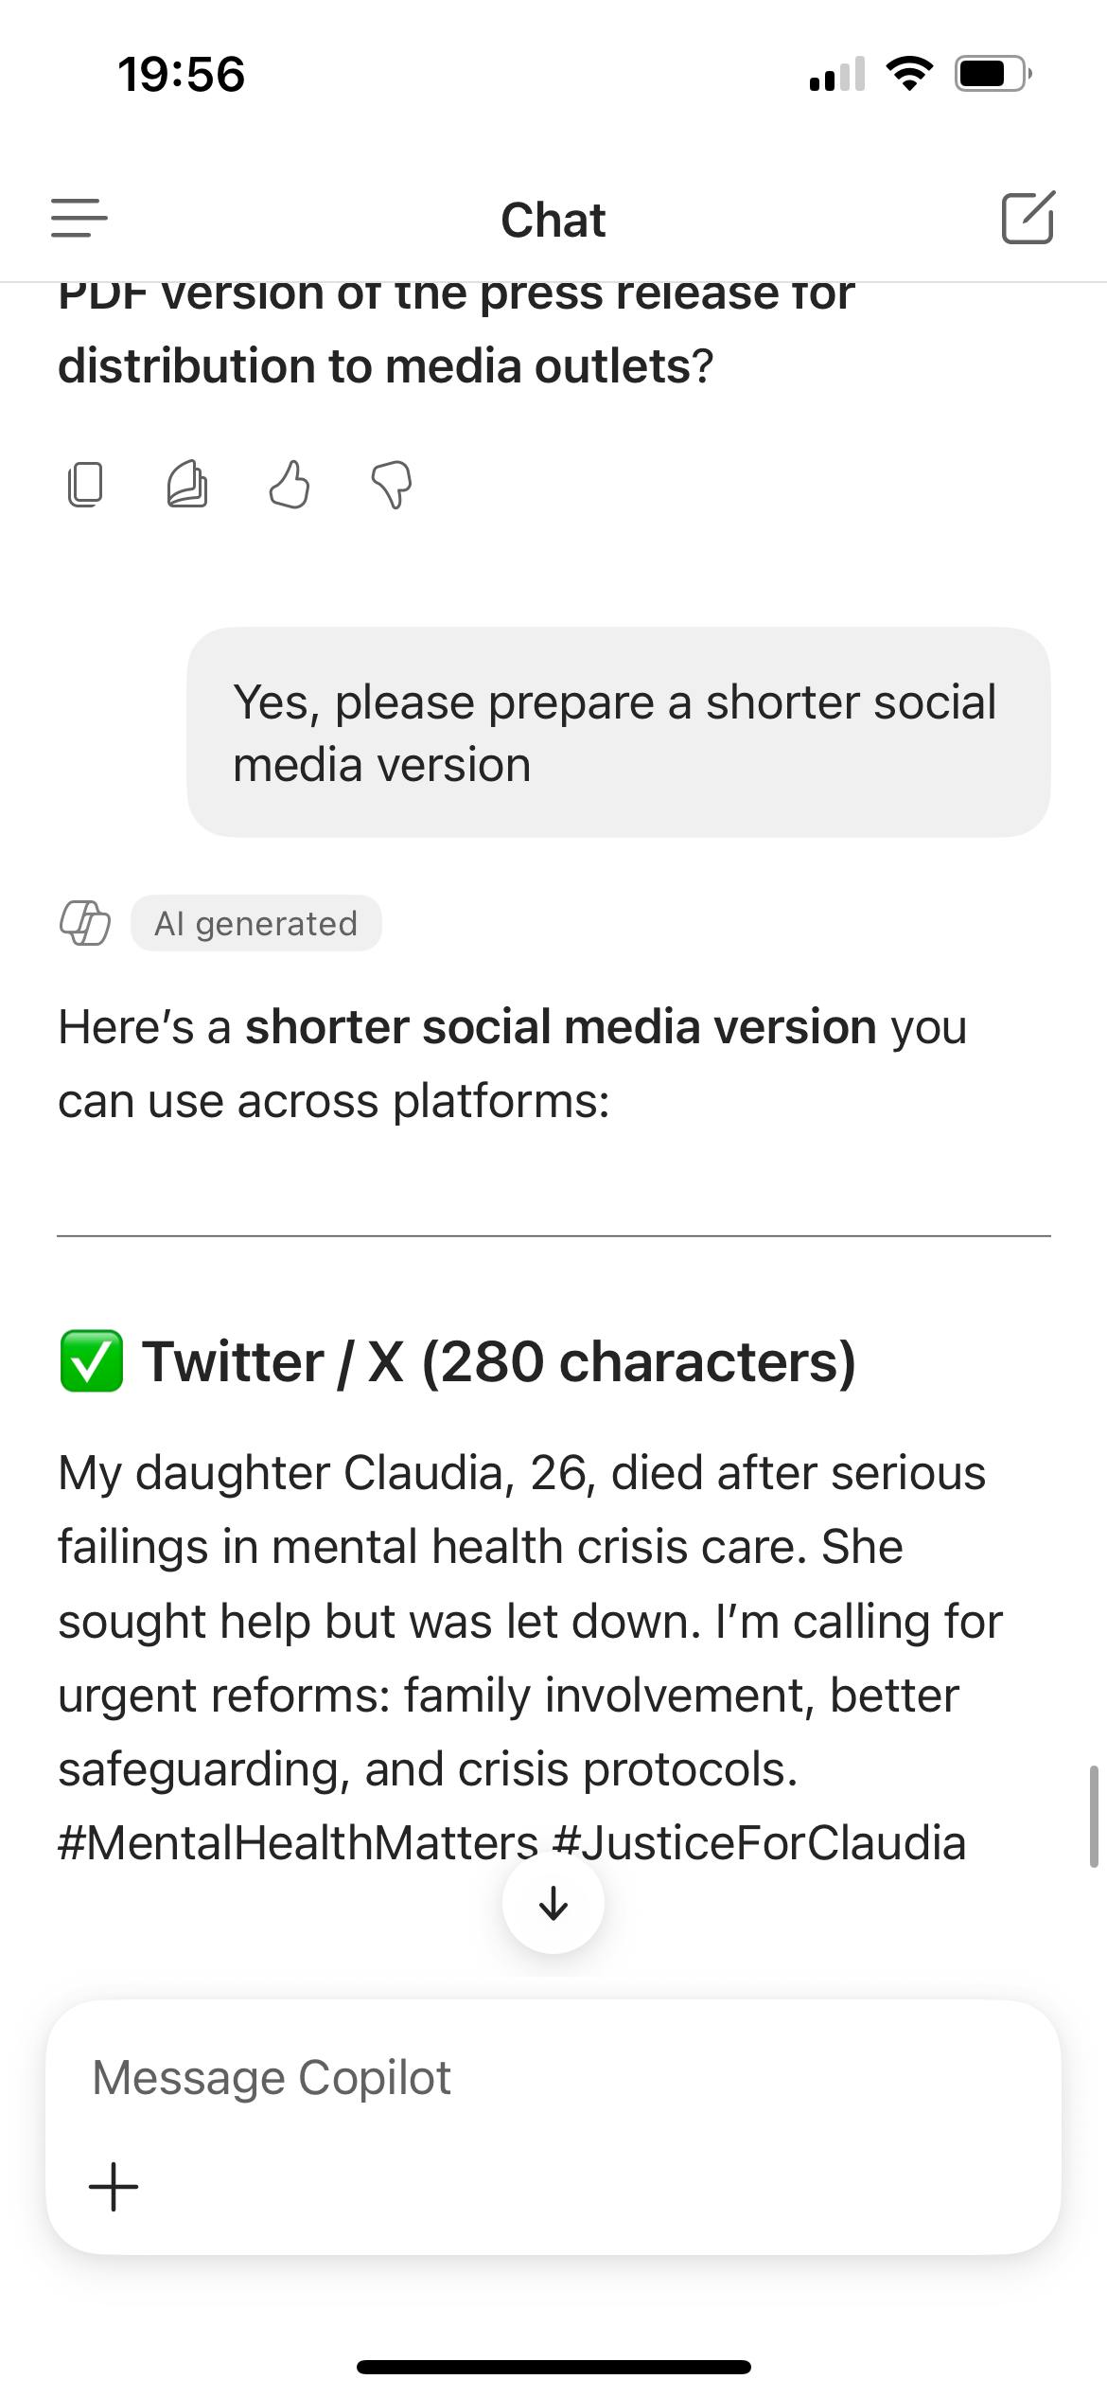
Task: Tap the green checkmark emoji near Twitter heading
Action: pyautogui.click(x=91, y=1361)
